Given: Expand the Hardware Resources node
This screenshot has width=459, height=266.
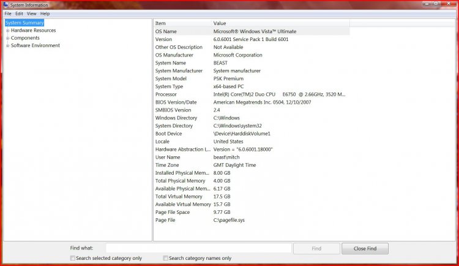Looking at the screenshot, I should pyautogui.click(x=7, y=31).
